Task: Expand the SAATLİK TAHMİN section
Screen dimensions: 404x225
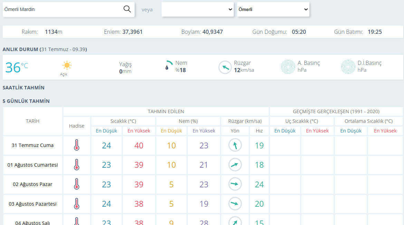Action: [x=23, y=88]
